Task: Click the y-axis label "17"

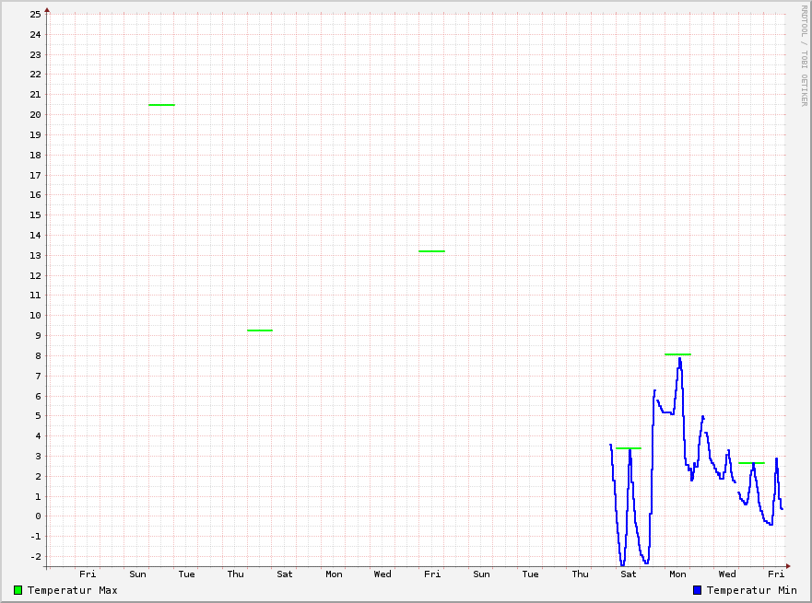Action: [35, 175]
